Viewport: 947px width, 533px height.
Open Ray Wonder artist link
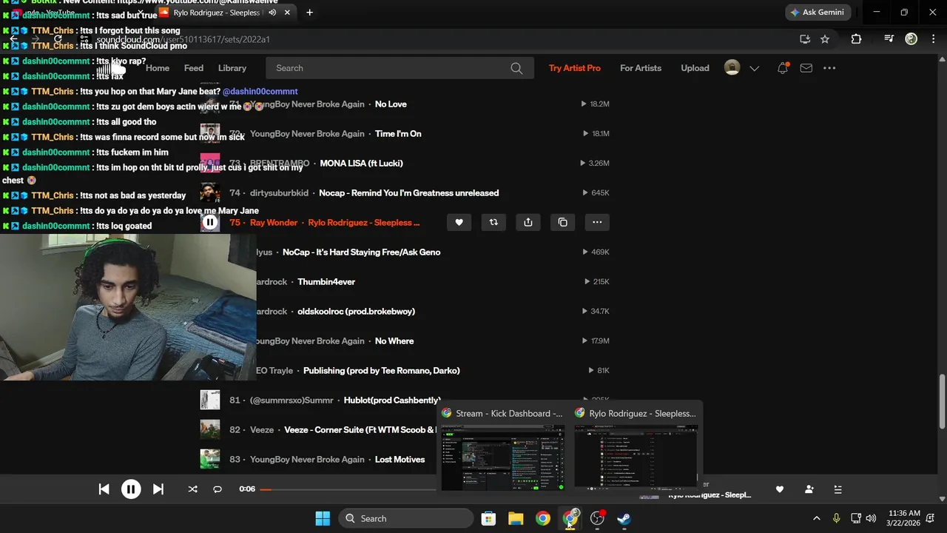point(274,223)
